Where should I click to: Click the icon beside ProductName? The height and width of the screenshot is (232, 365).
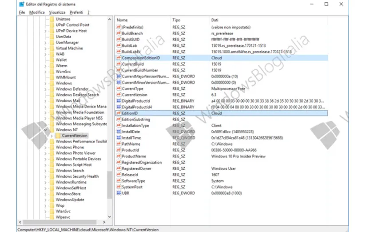[119, 156]
